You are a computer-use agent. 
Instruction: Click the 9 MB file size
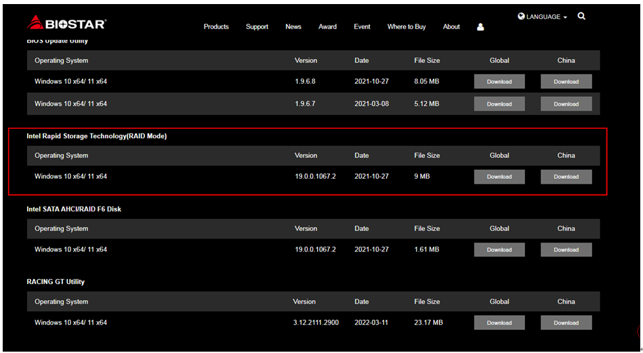422,177
